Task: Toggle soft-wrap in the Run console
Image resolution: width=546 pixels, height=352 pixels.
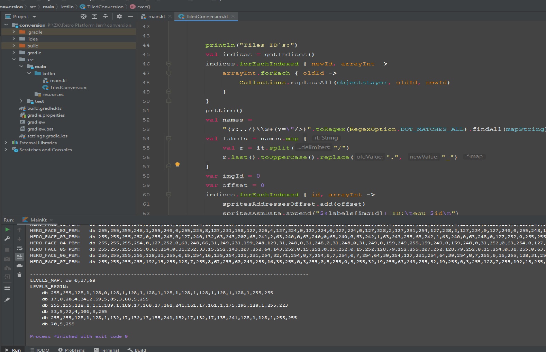Action: (19, 248)
